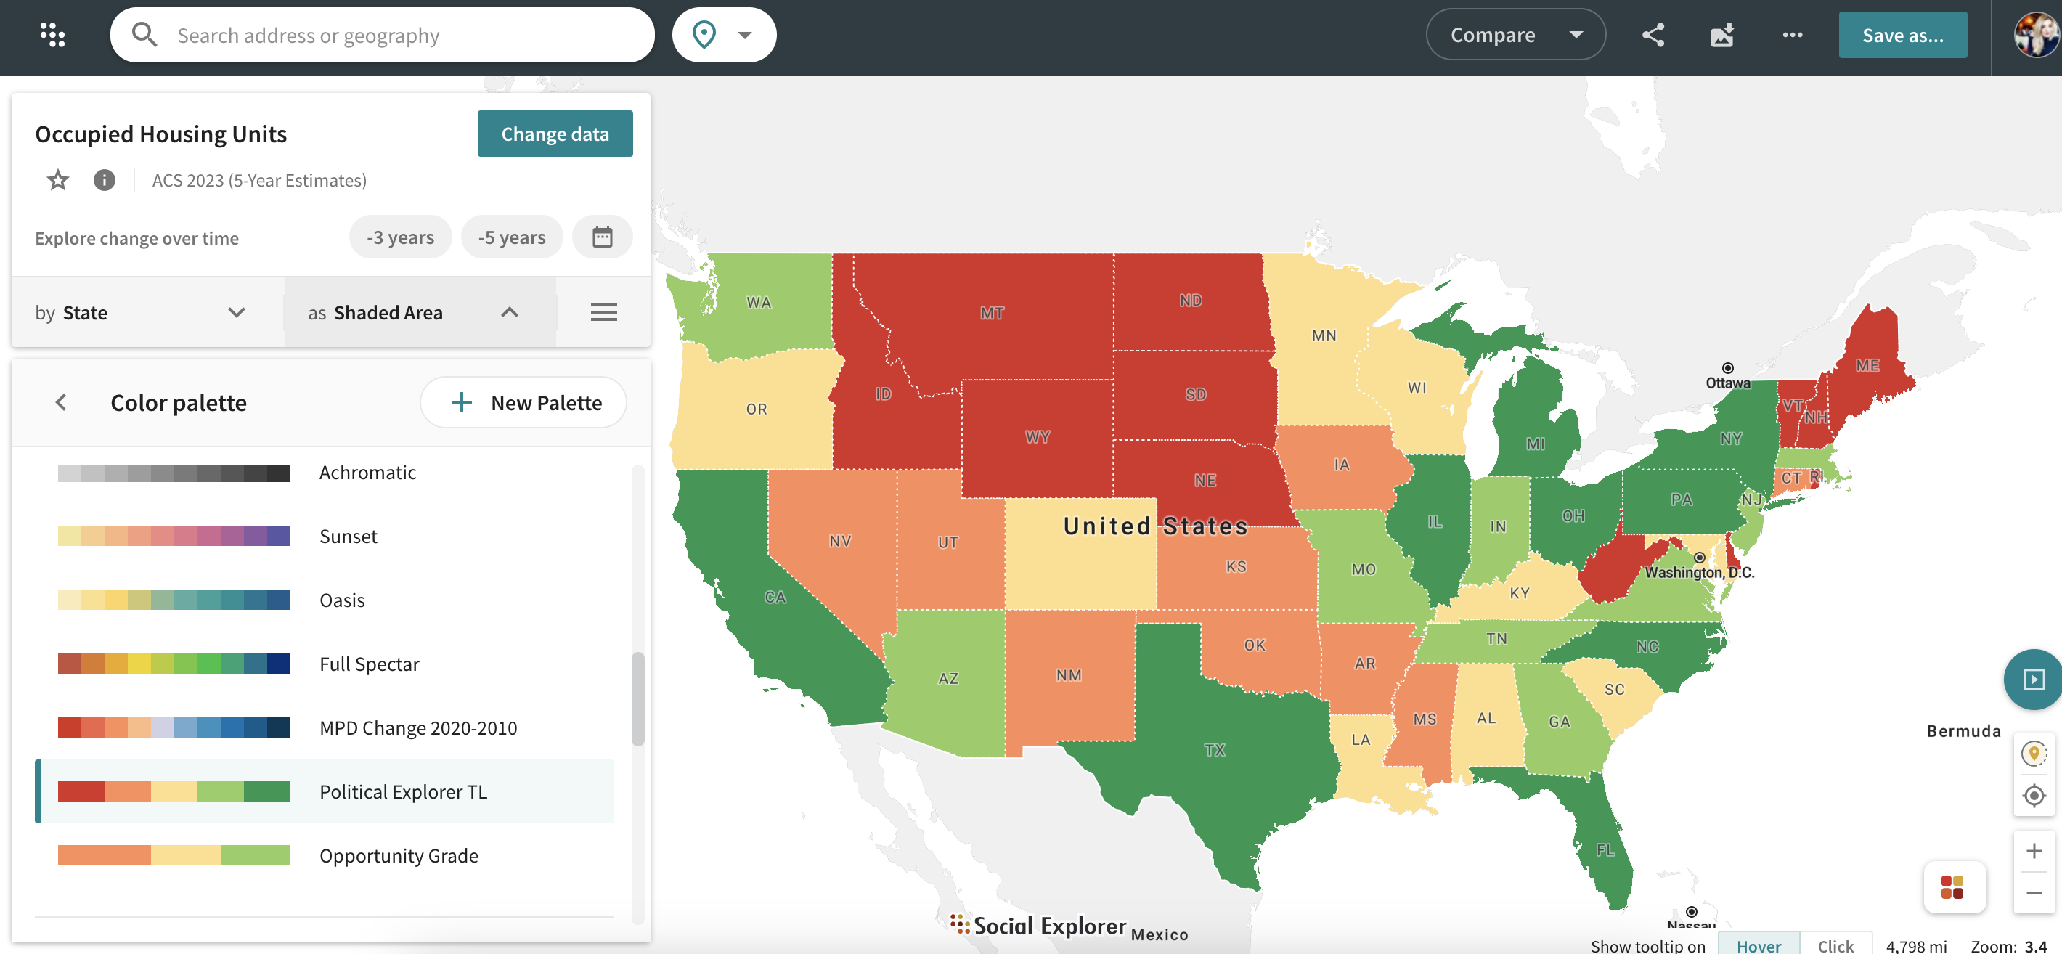Image resolution: width=2062 pixels, height=954 pixels.
Task: Toggle the favorite star for Occupied Housing Units
Action: pyautogui.click(x=57, y=180)
